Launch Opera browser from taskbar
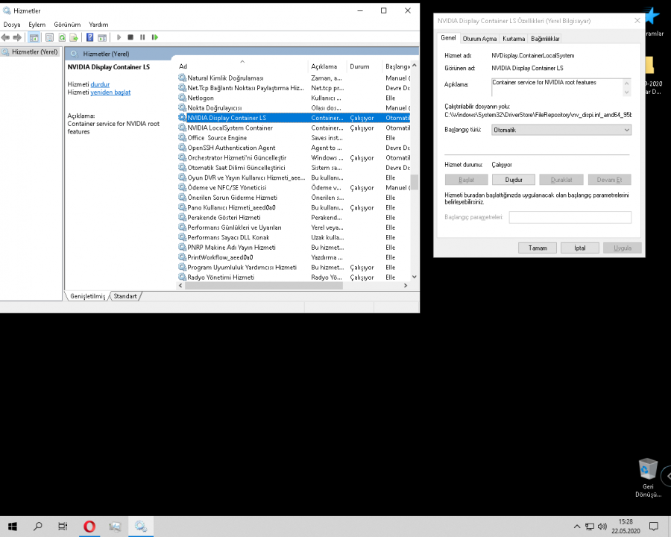 (x=89, y=527)
